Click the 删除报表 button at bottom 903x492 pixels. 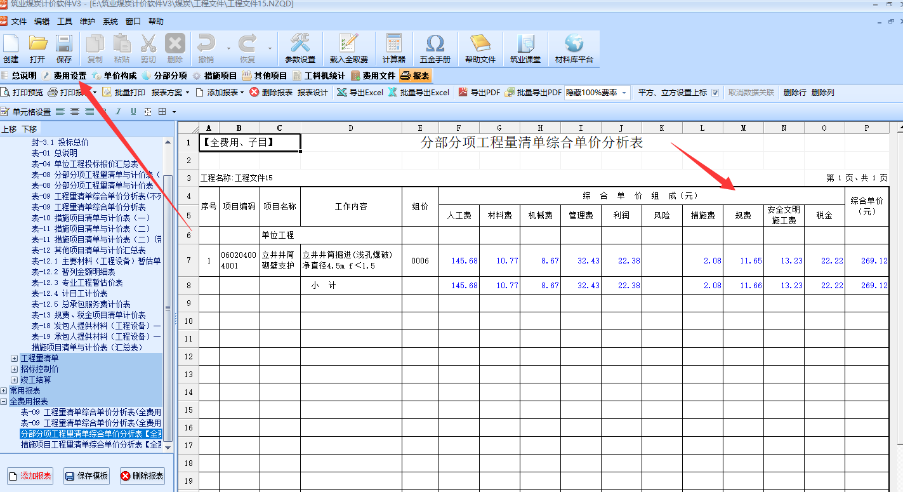click(143, 476)
